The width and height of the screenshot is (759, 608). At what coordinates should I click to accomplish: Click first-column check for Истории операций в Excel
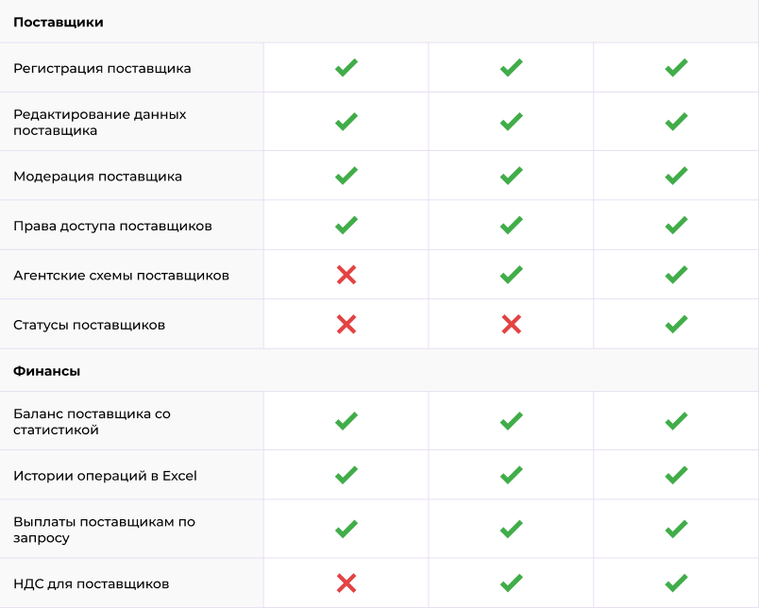[x=346, y=475]
